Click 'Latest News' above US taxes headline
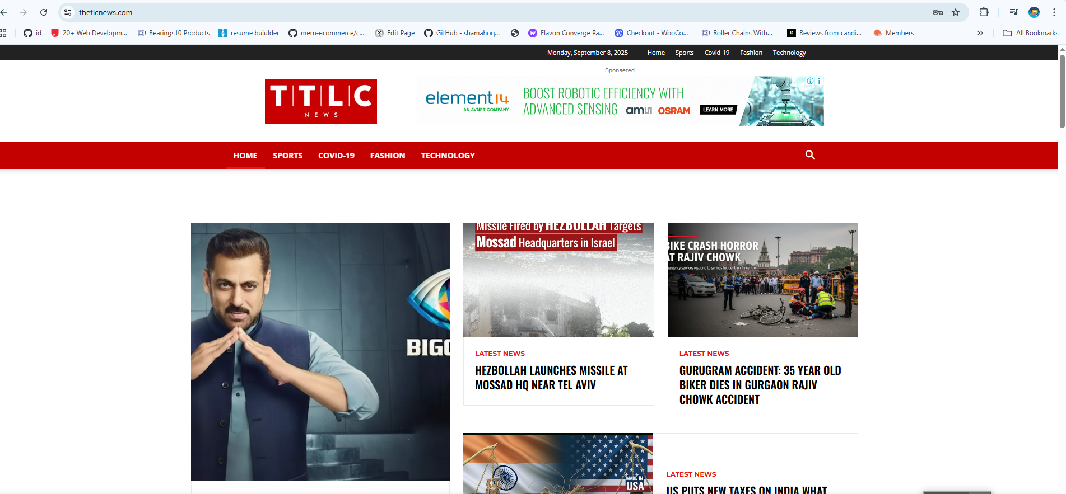1066x494 pixels. (x=691, y=474)
